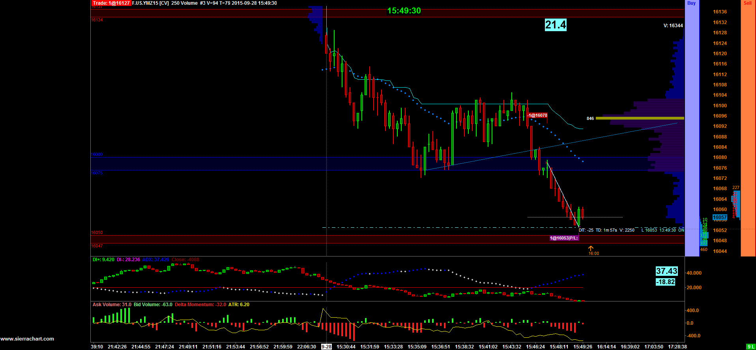
Task: Click the highlighted 9-28 date label
Action: [x=326, y=347]
